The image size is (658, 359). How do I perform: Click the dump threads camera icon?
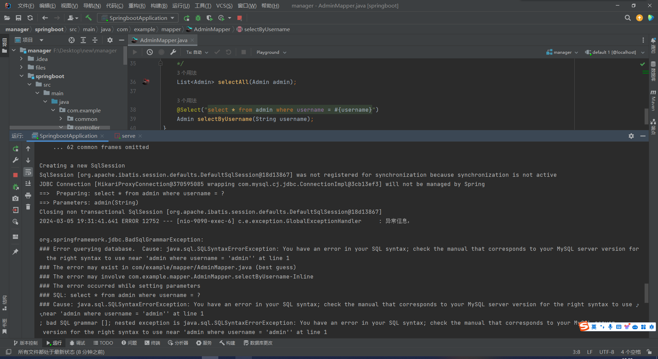coord(15,198)
